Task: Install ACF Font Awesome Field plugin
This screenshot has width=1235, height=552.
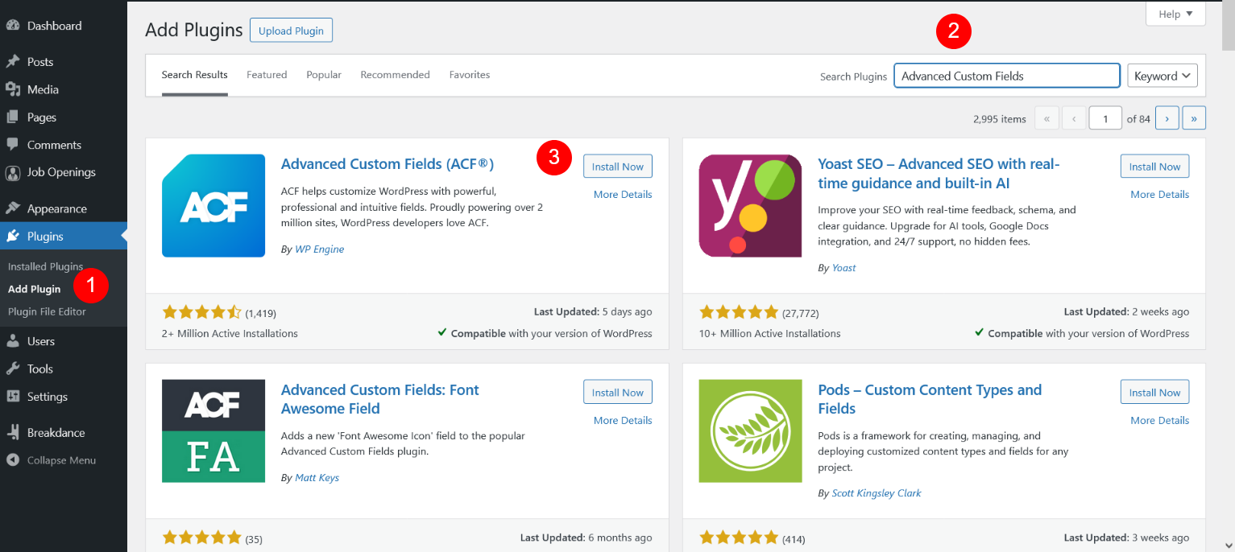Action: (618, 392)
